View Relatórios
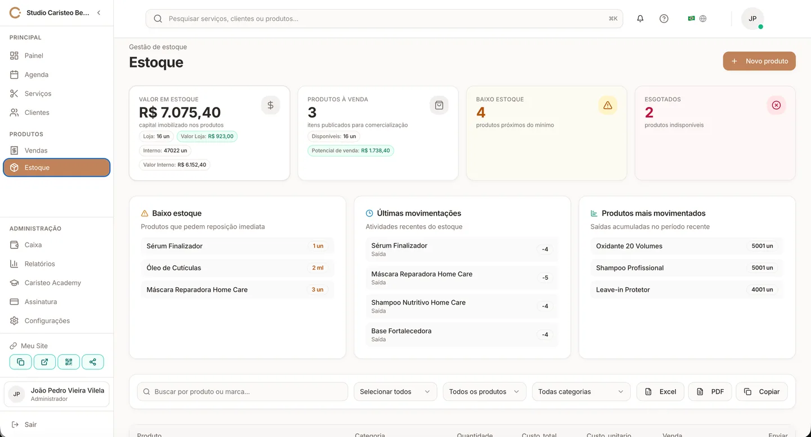The height and width of the screenshot is (437, 811). pos(57,264)
